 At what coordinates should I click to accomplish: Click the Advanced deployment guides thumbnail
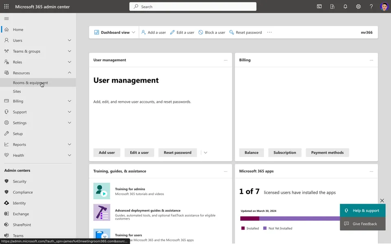pyautogui.click(x=102, y=212)
